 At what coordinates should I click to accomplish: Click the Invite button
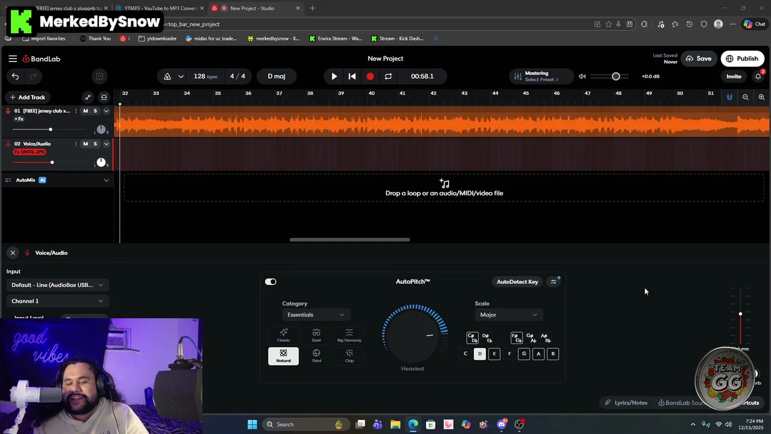coord(734,77)
